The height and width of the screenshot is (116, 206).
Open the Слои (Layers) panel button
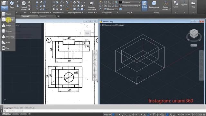click(x=175, y=5)
